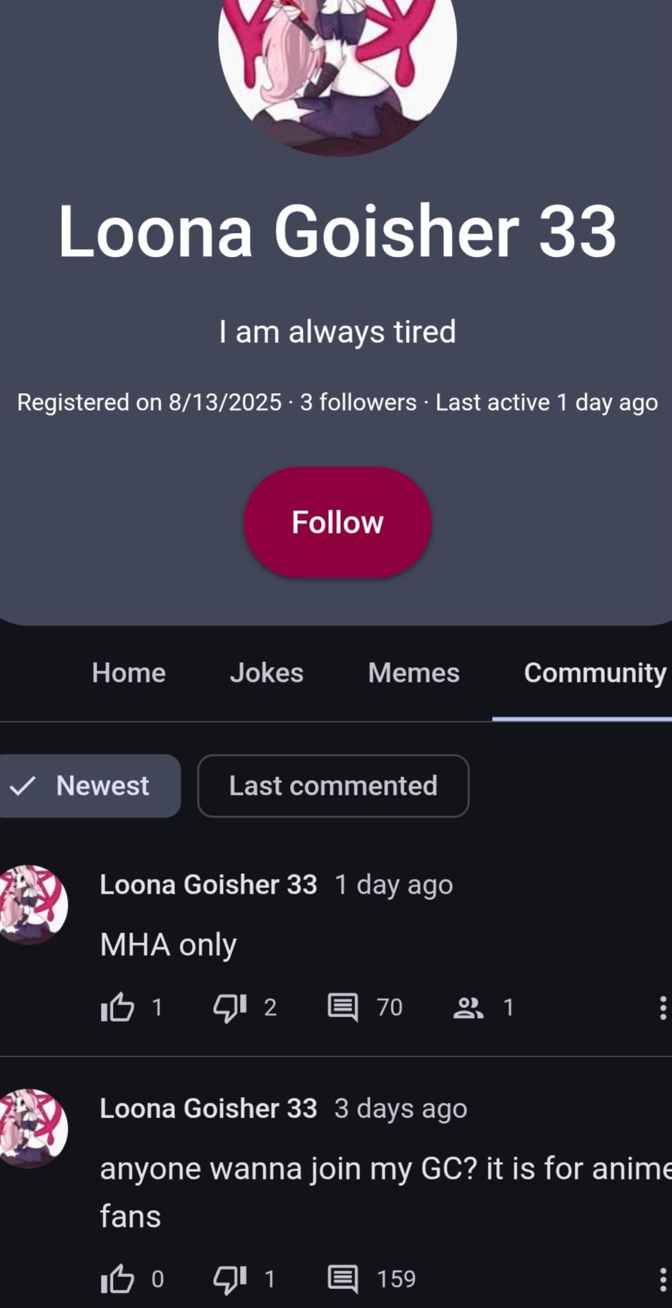This screenshot has height=1308, width=672.
Task: Select the Newest sort filter
Action: click(88, 786)
